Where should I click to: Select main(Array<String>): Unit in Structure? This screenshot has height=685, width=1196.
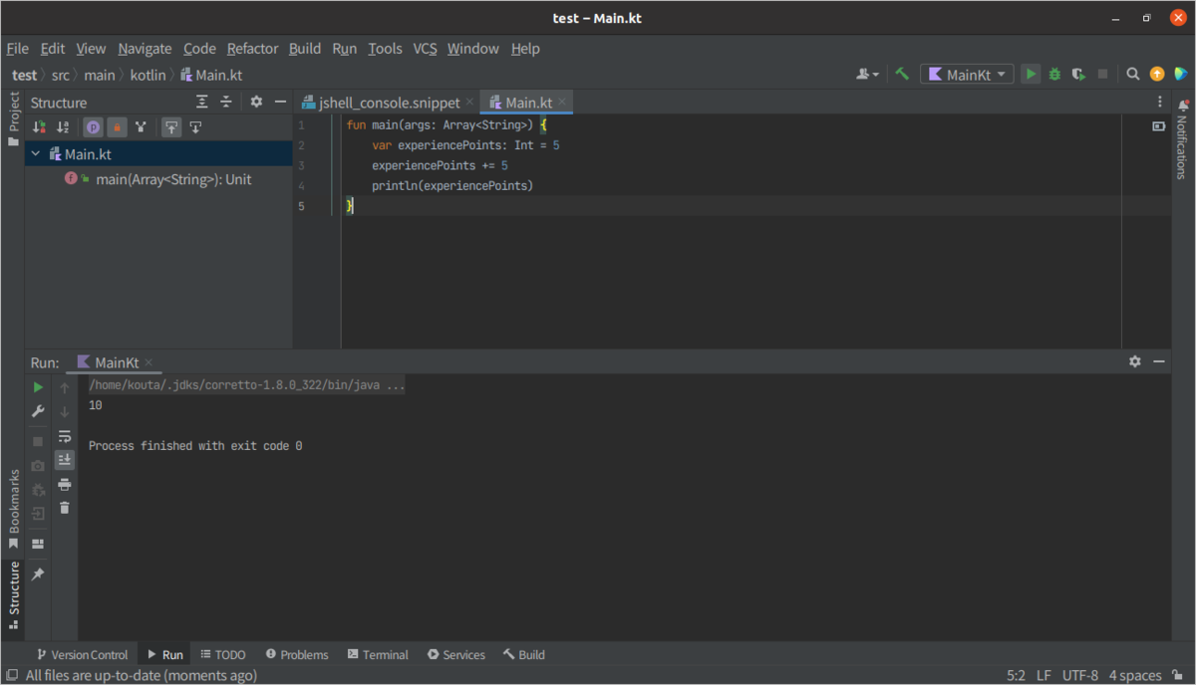tap(173, 179)
